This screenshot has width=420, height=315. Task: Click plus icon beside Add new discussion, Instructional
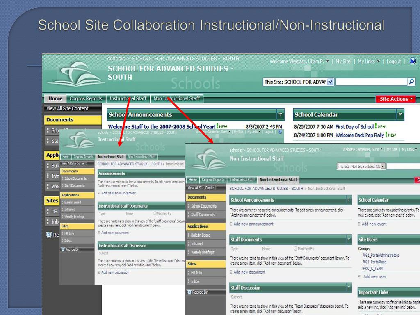pos(99,272)
